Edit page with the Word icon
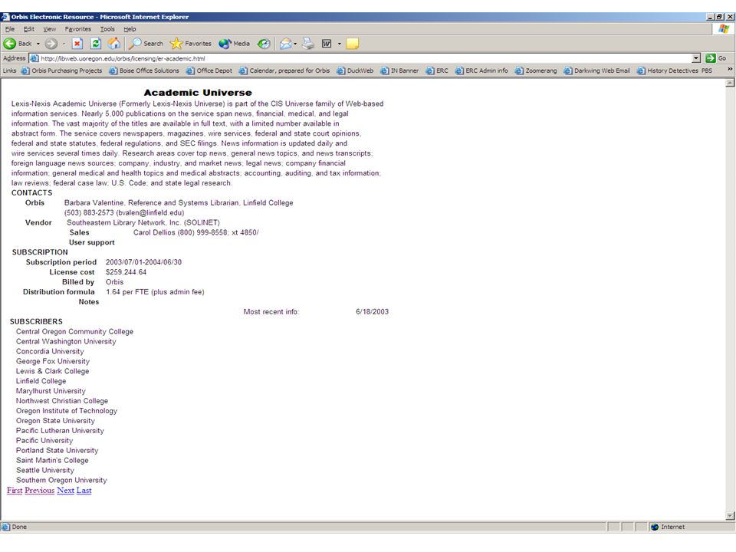The height and width of the screenshot is (552, 736). click(327, 44)
